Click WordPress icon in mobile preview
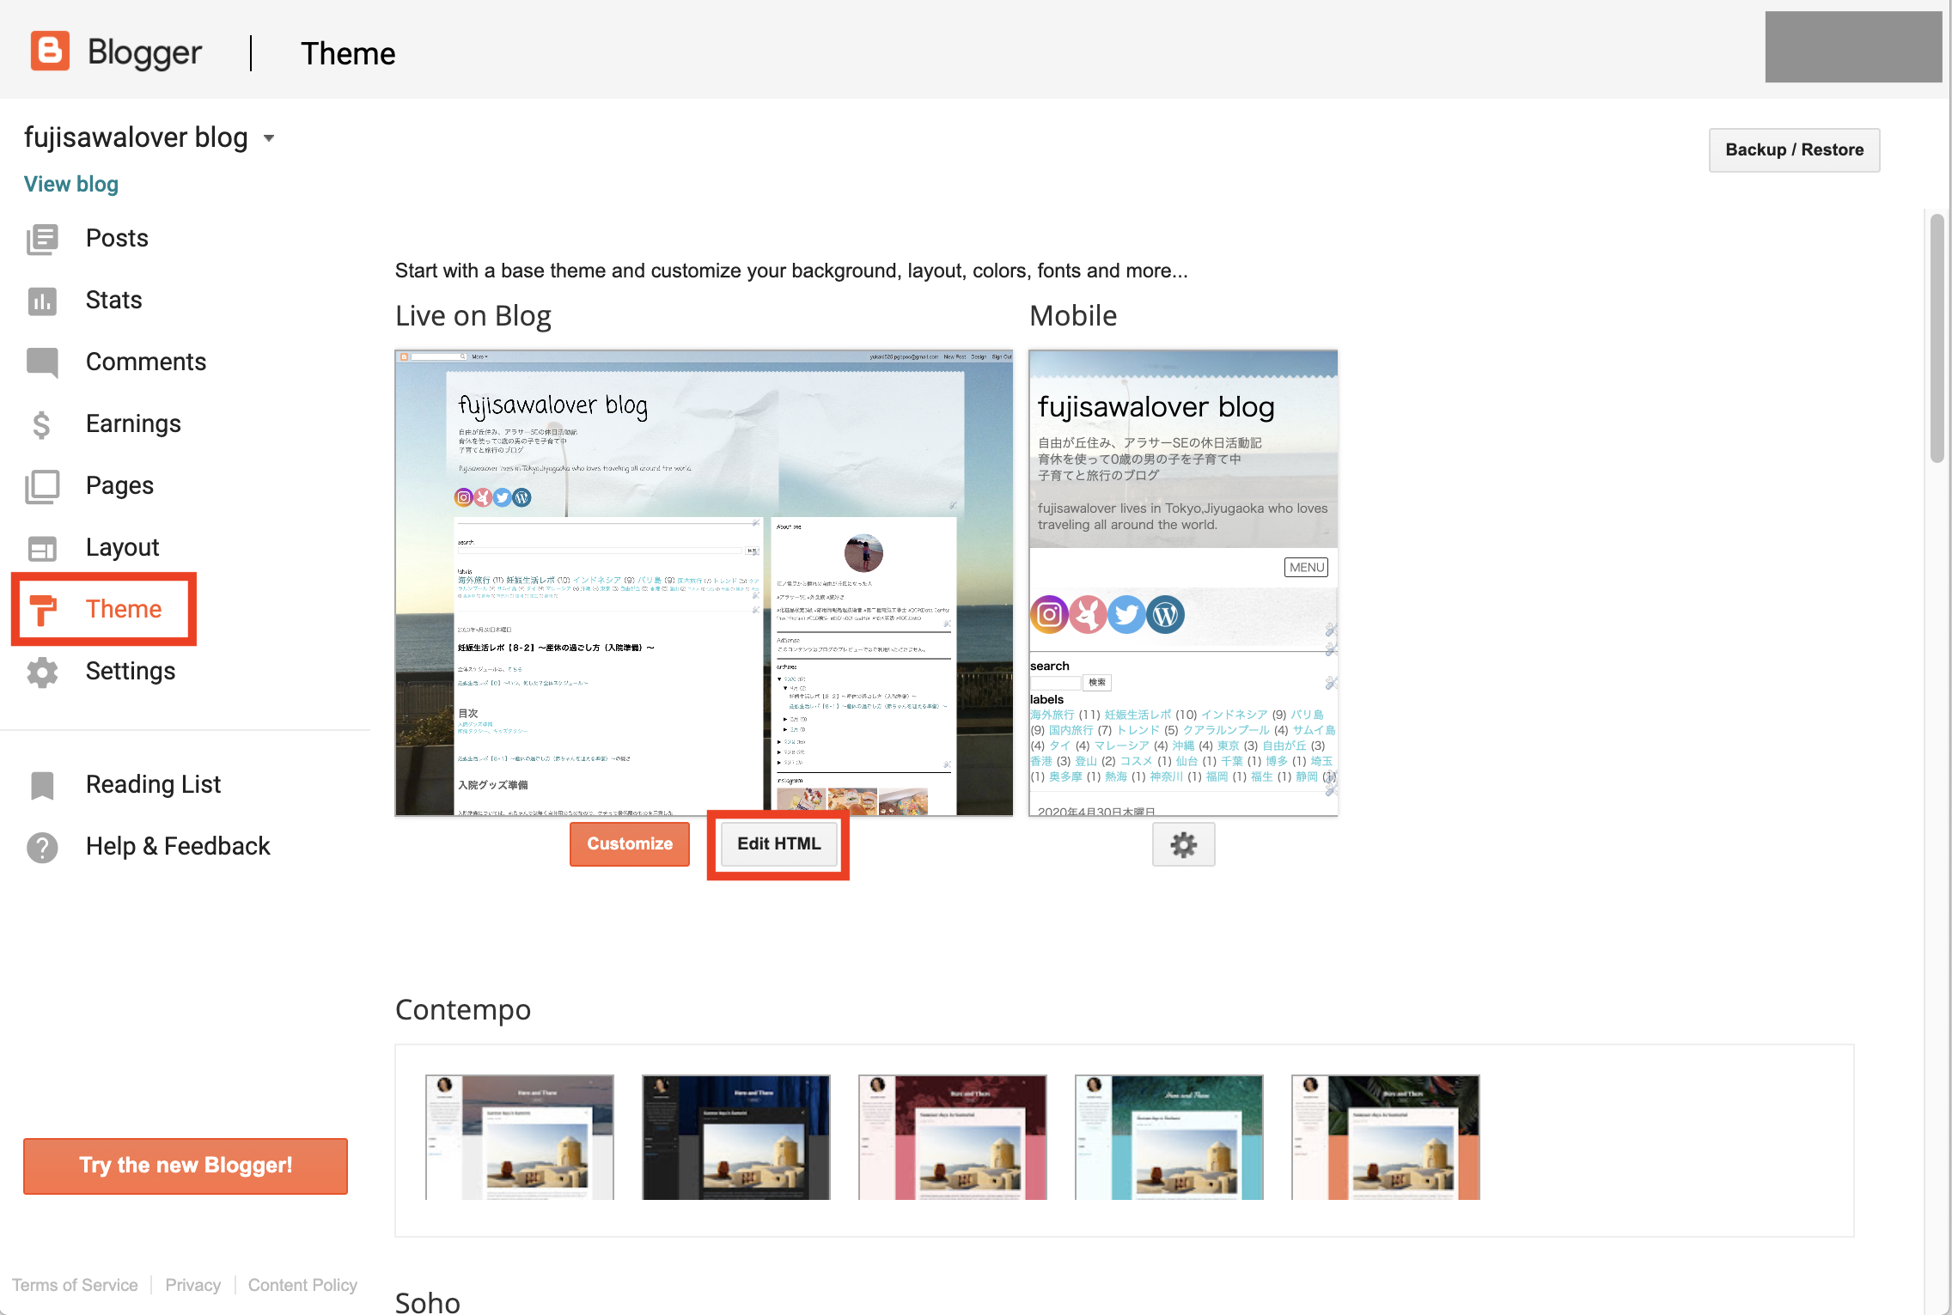 click(x=1165, y=614)
